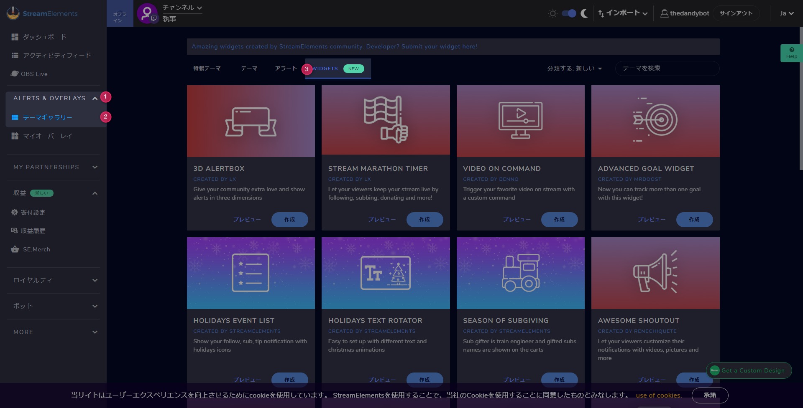
Task: Click the 寄付設定 gear icon
Action: point(15,212)
